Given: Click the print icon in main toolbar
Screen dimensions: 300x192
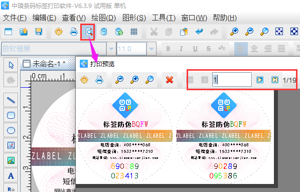Looking at the screenshot, I should pyautogui.click(x=74, y=32).
